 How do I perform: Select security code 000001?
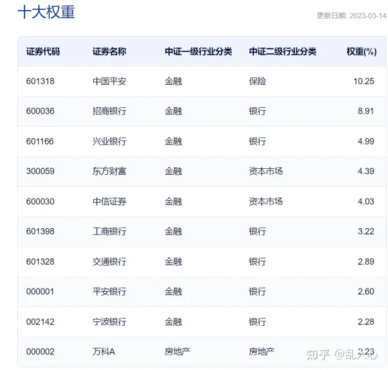pyautogui.click(x=40, y=291)
